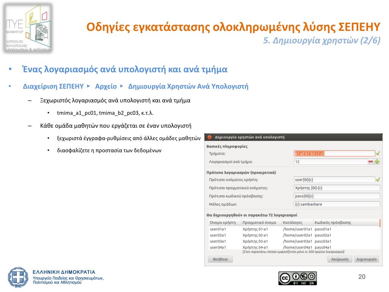The height and width of the screenshot is (292, 389).
Task: Click the Βοήθεια button
Action: [x=220, y=259]
